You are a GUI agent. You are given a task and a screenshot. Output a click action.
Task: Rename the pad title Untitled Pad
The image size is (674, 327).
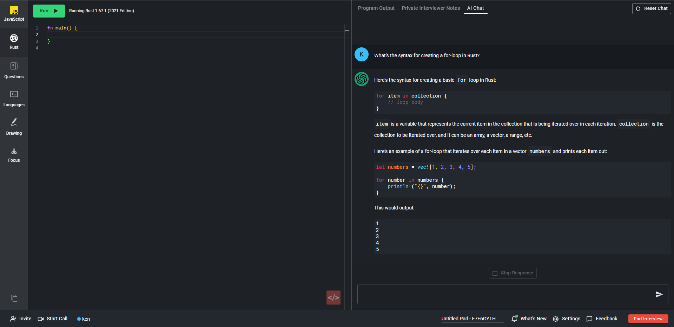468,319
